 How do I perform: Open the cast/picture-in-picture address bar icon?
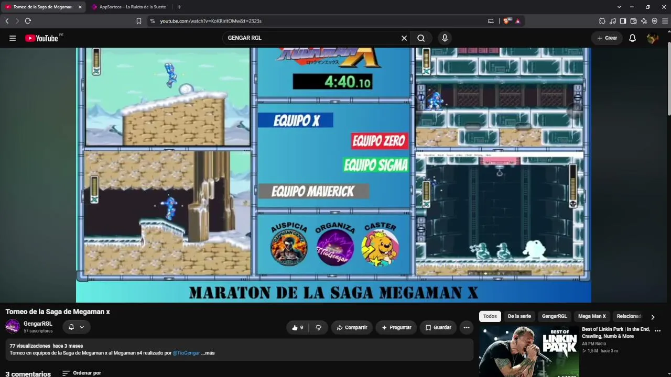491,21
